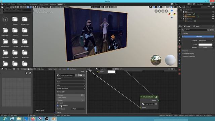Switch to the Rendering workspace tab
Image resolution: width=215 pixels, height=121 pixels.
(x=53, y=4)
